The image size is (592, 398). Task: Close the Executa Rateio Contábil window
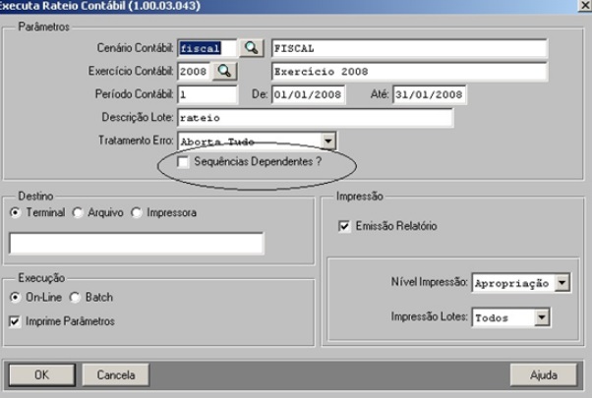584,5
